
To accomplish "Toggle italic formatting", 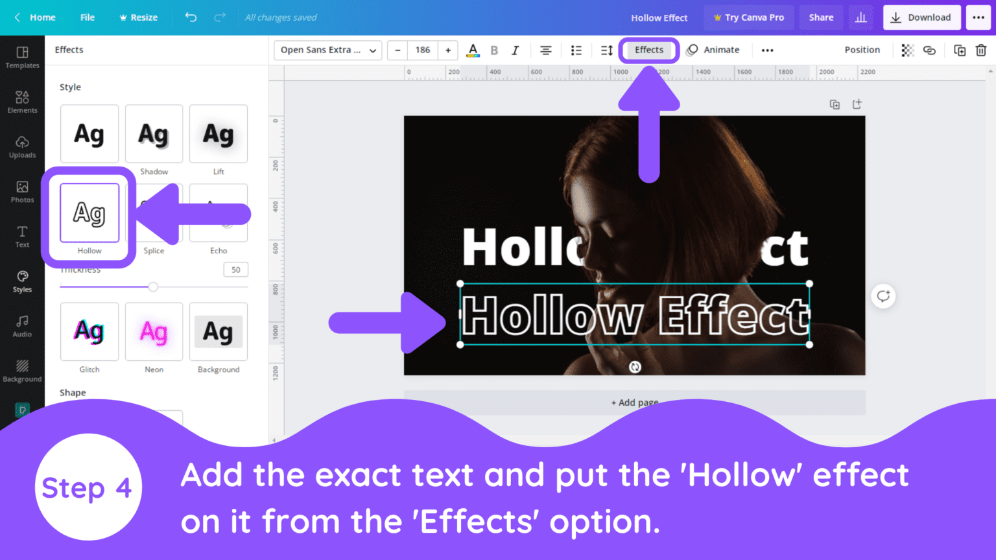I will 515,50.
